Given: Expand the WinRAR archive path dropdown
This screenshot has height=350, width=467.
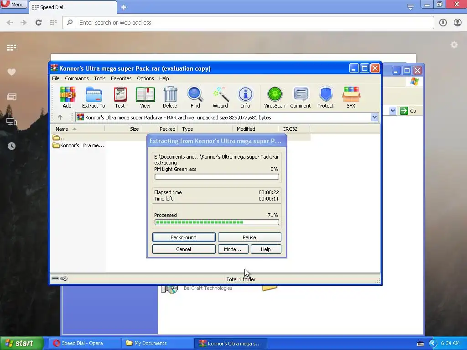Looking at the screenshot, I should point(375,117).
